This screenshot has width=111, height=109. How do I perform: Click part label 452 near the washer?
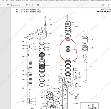51,25
